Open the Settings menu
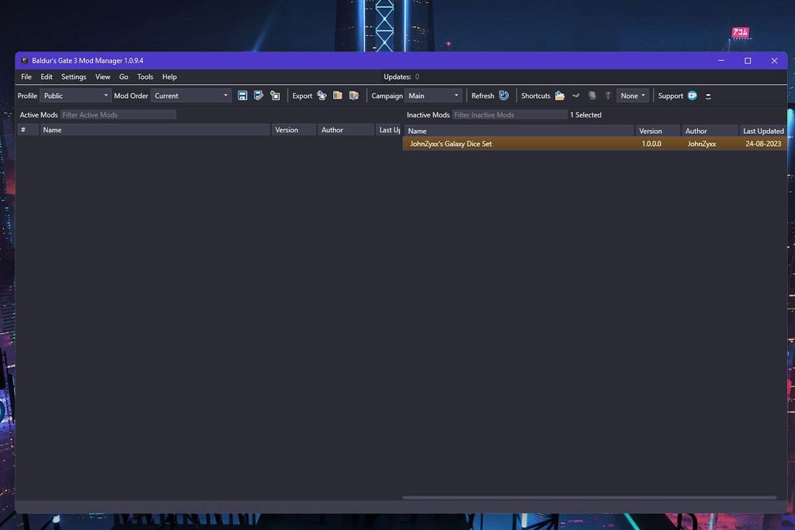 point(74,77)
